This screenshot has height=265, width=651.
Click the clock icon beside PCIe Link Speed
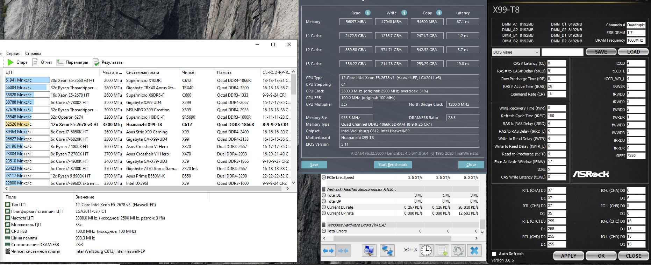click(x=324, y=177)
